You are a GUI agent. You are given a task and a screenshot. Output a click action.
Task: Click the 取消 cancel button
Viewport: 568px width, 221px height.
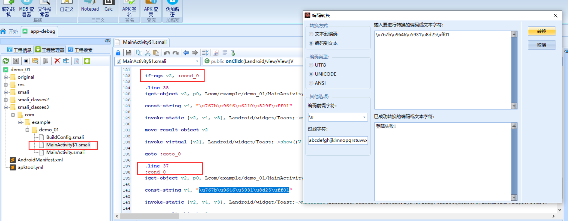click(542, 45)
